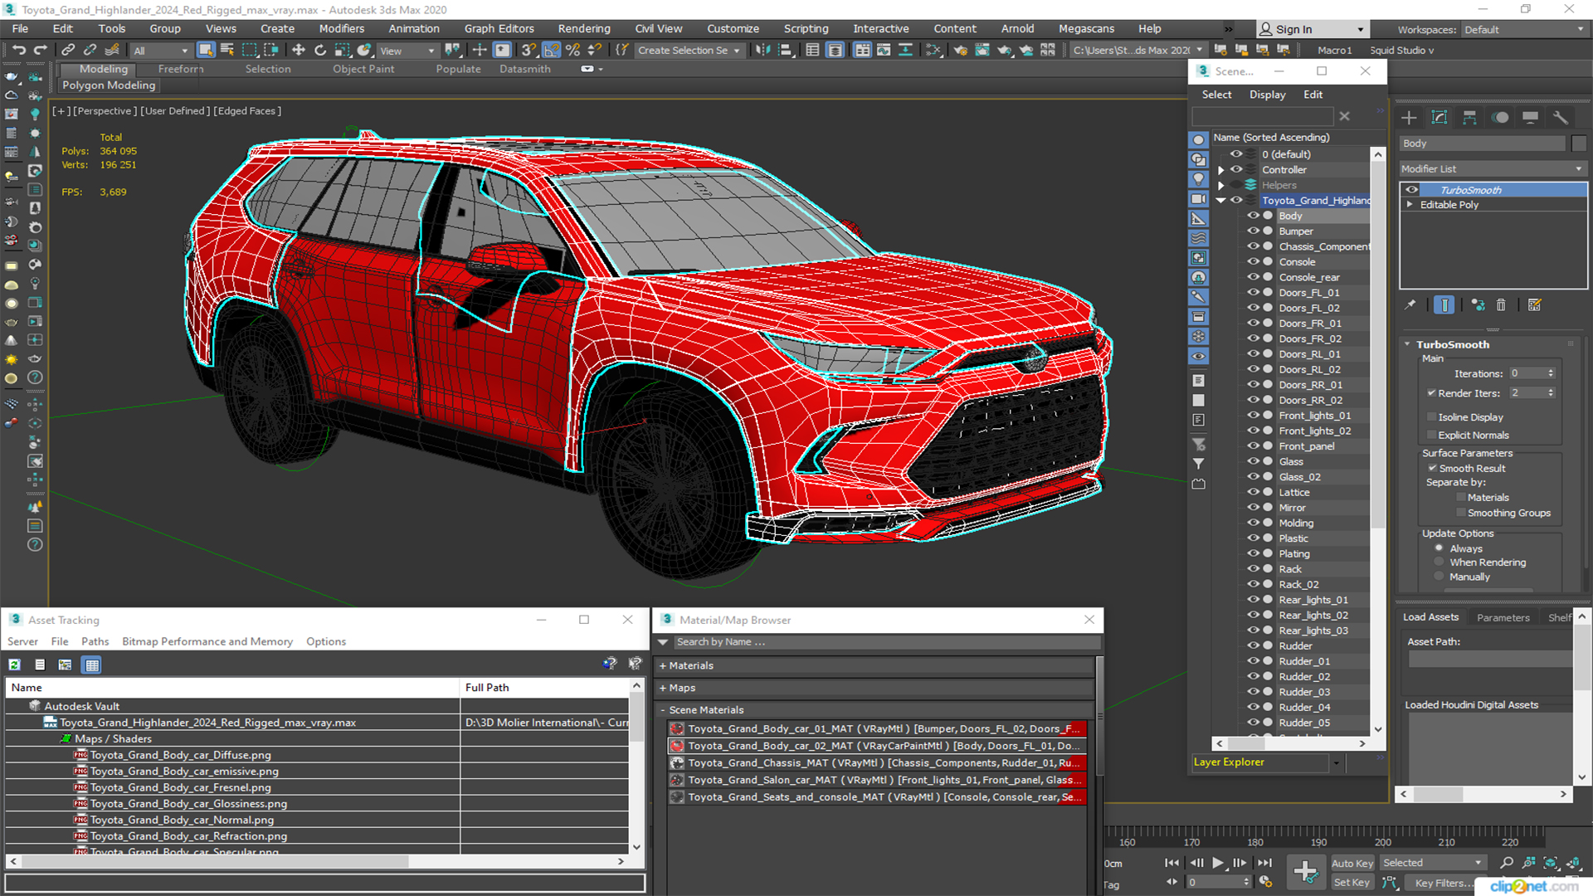Open the Rendering menu
This screenshot has height=896, width=1593.
point(584,28)
